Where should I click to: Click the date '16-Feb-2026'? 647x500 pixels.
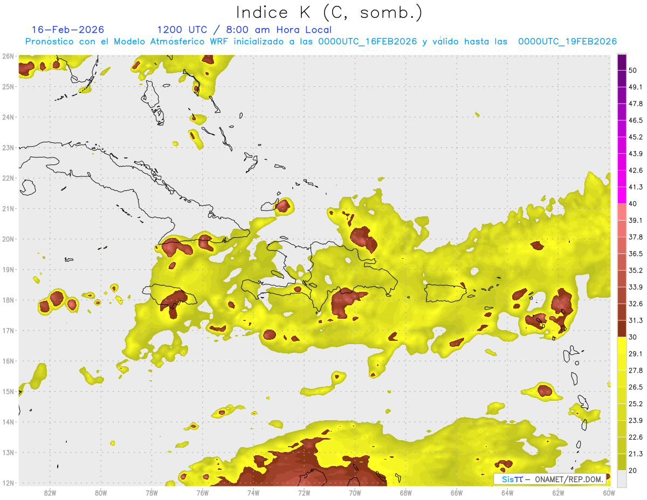(68, 30)
